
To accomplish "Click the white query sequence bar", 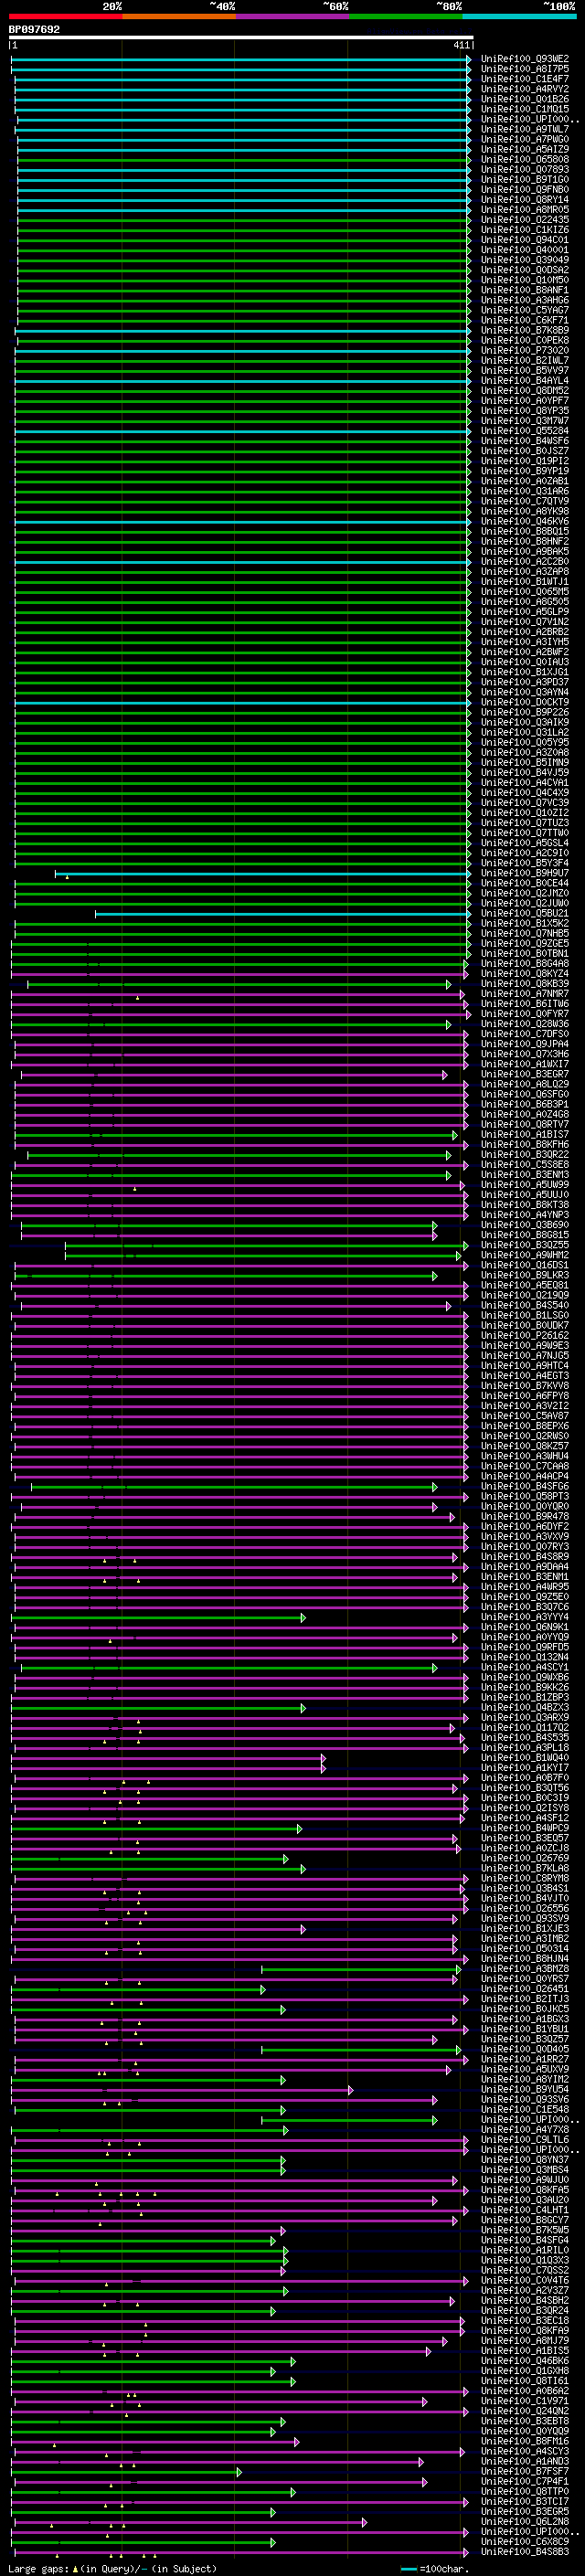I will tap(241, 38).
